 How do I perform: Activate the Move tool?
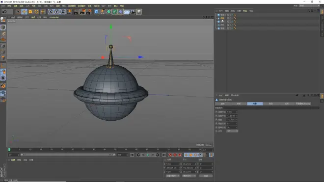(24, 12)
